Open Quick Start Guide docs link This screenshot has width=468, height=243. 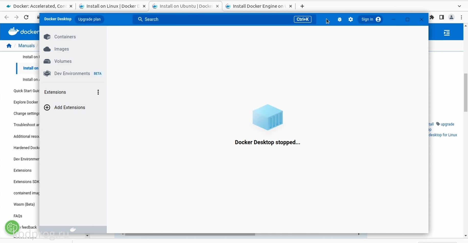coord(26,91)
